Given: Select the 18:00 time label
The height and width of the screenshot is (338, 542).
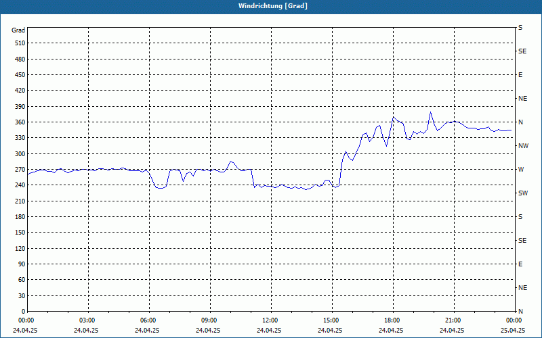Looking at the screenshot, I should (392, 320).
